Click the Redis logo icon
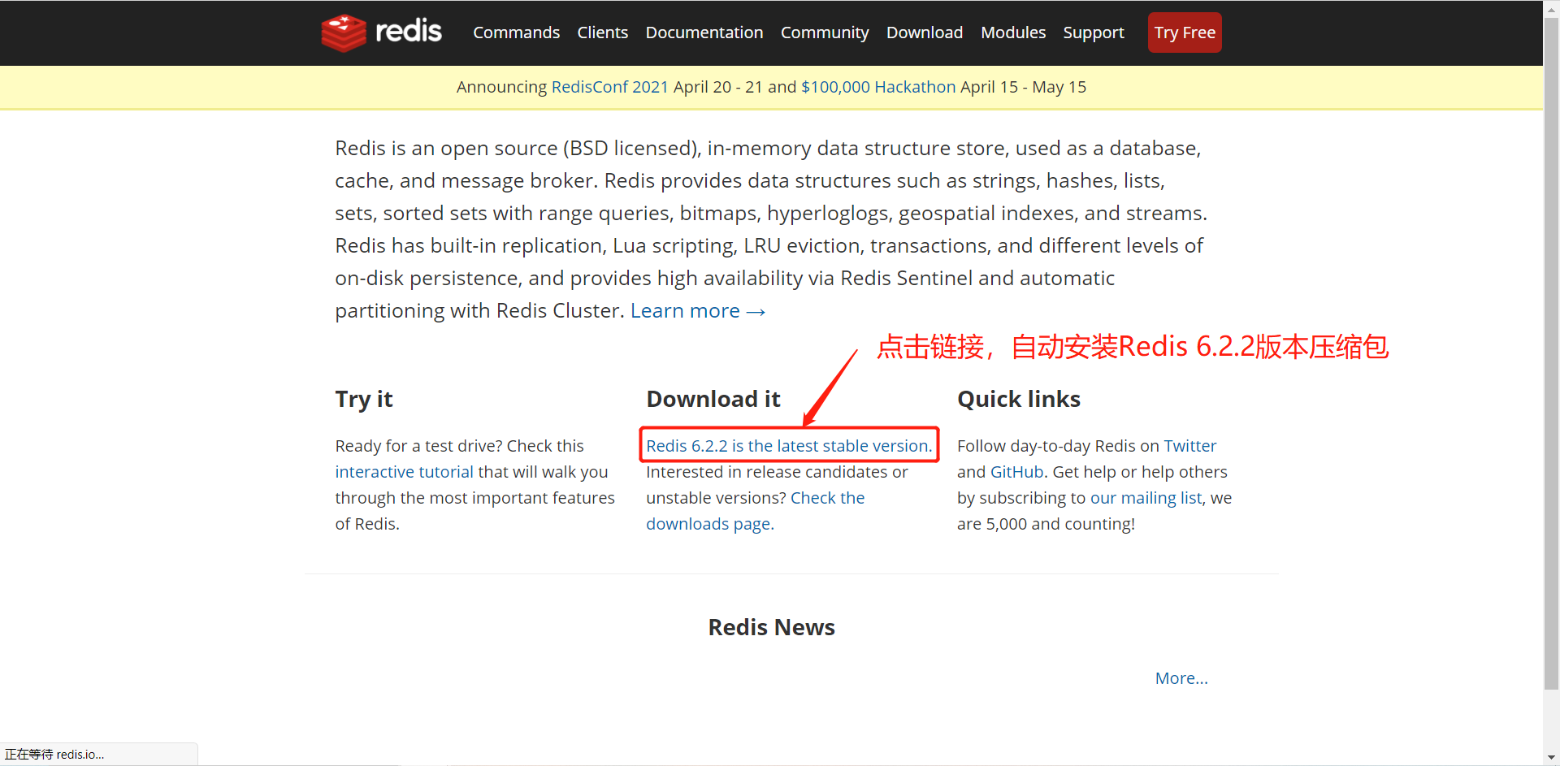 coord(344,32)
